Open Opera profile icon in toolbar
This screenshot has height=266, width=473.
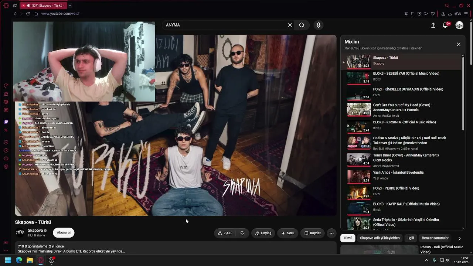point(443,14)
